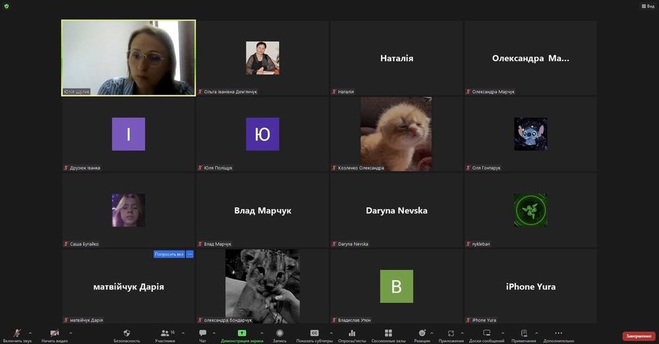Open Дополнительно more options

tap(559, 335)
